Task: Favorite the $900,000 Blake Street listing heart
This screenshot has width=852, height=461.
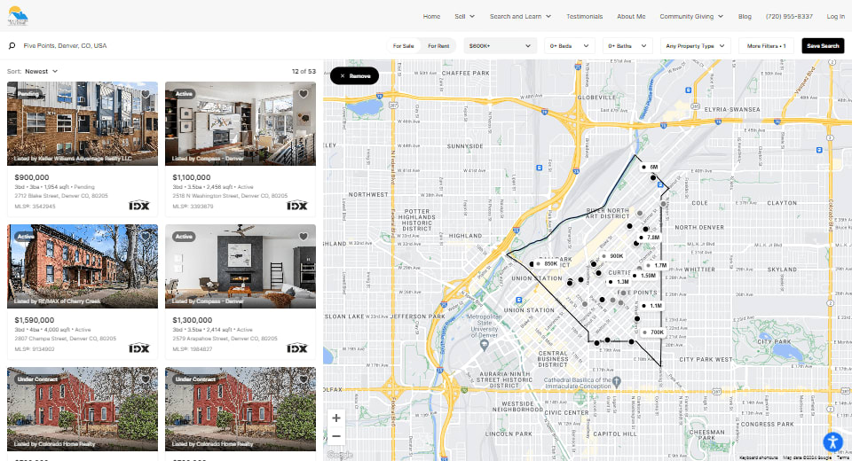Action: [x=145, y=94]
